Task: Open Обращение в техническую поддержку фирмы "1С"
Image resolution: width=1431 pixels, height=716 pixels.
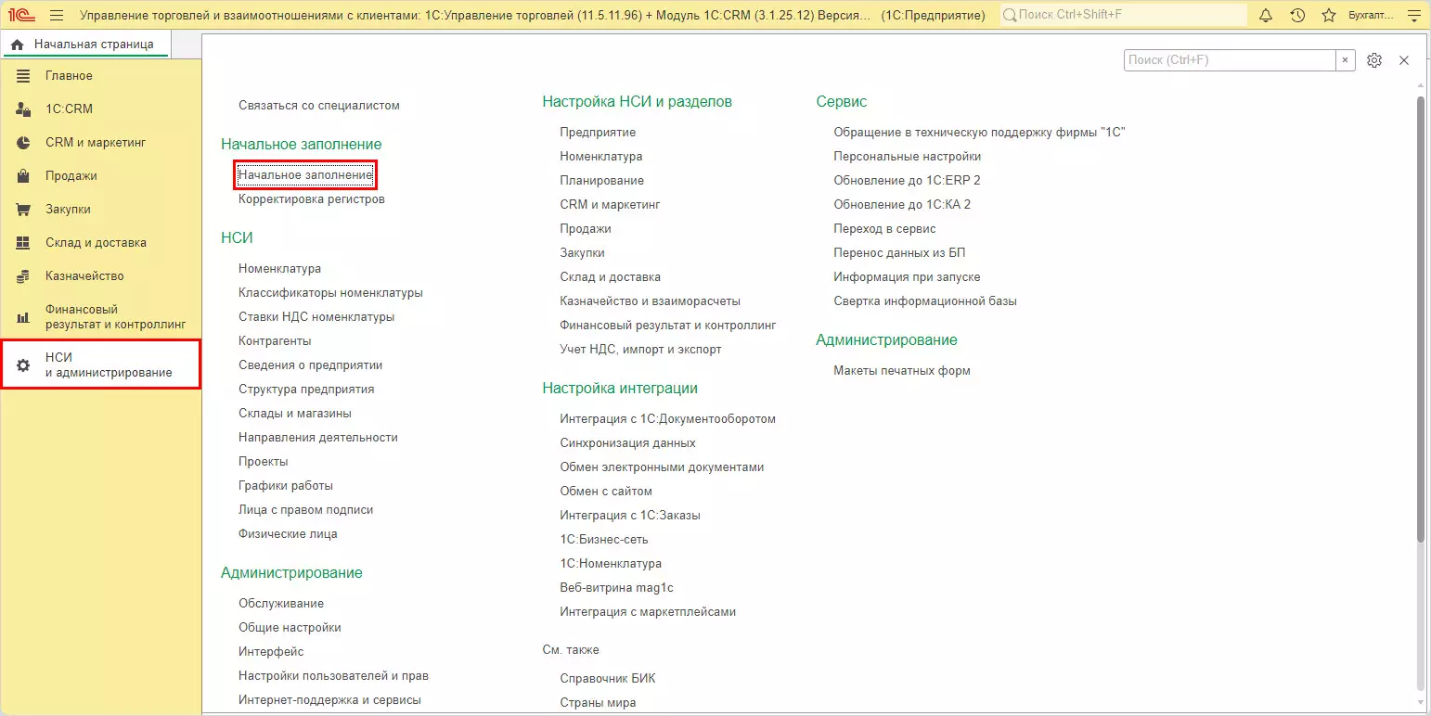Action: click(x=980, y=133)
